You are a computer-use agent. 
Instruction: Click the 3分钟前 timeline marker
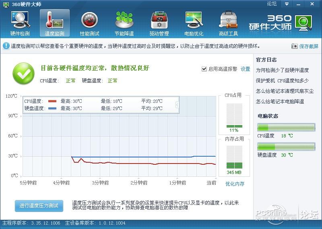(x=100, y=183)
